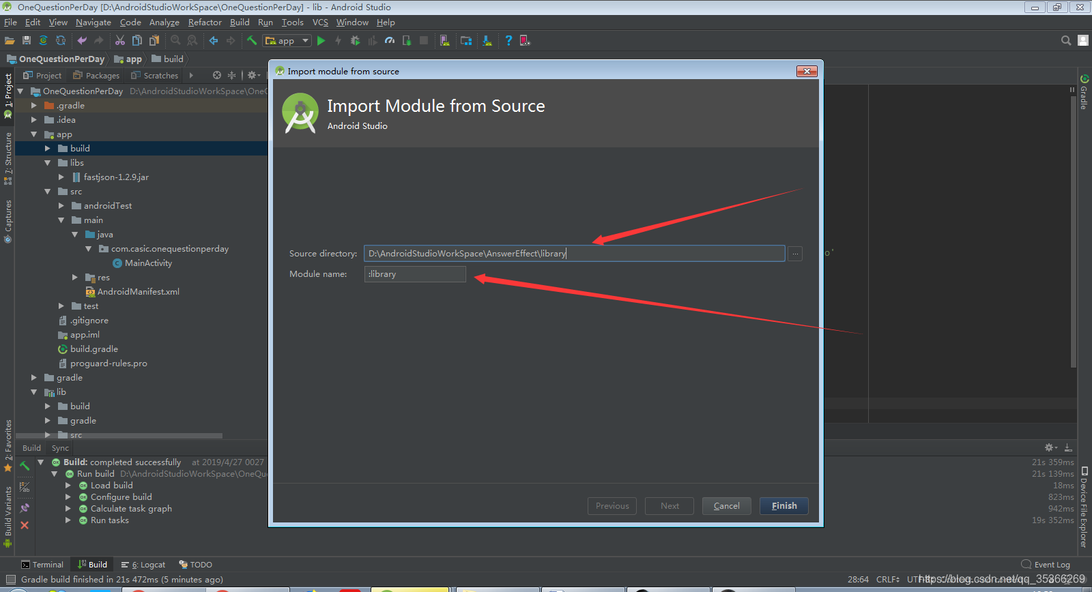
Task: Click the Undo arrow toolbar icon
Action: [82, 41]
